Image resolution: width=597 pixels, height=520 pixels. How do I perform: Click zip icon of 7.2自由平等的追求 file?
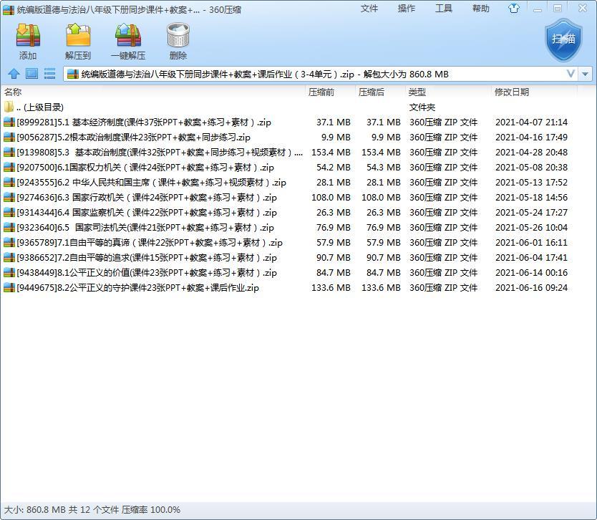click(x=9, y=258)
